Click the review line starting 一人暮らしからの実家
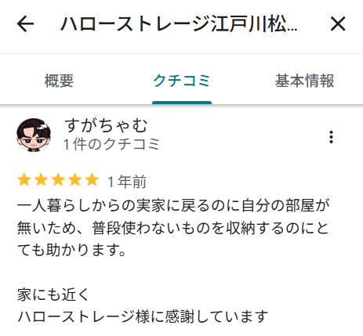363x336 pixels. click(173, 206)
